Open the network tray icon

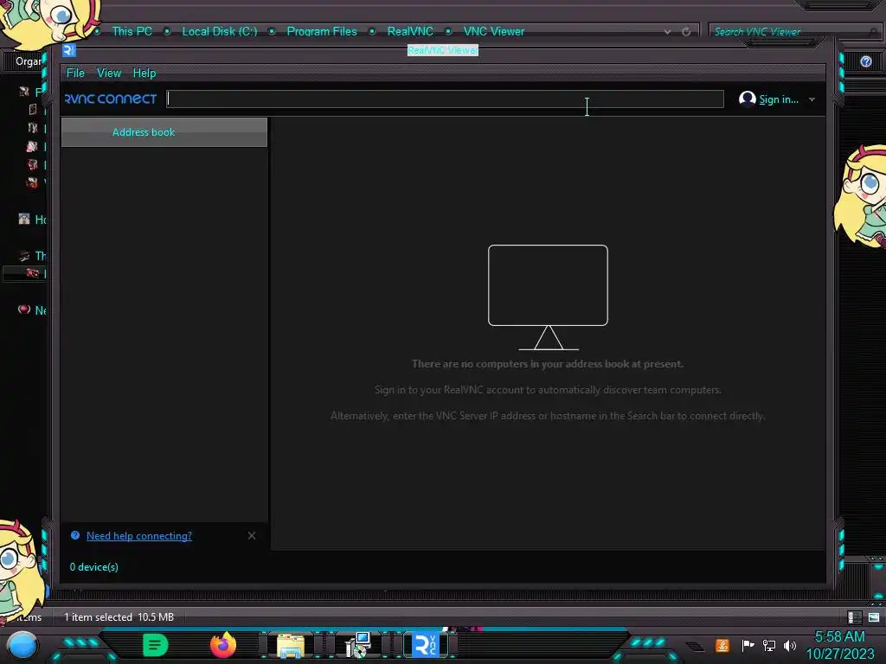(x=769, y=645)
